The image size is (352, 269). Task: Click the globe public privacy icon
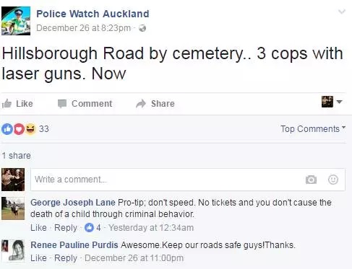coord(142,28)
